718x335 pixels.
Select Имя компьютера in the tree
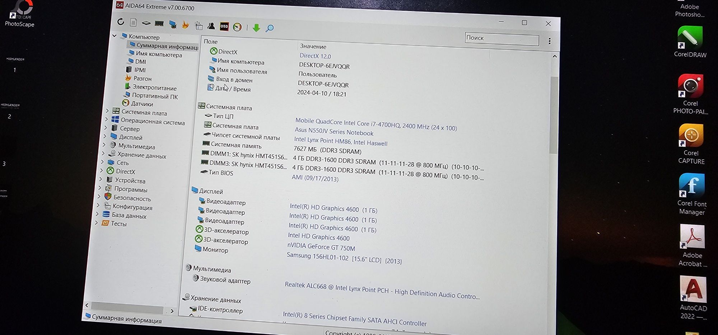[x=155, y=54]
